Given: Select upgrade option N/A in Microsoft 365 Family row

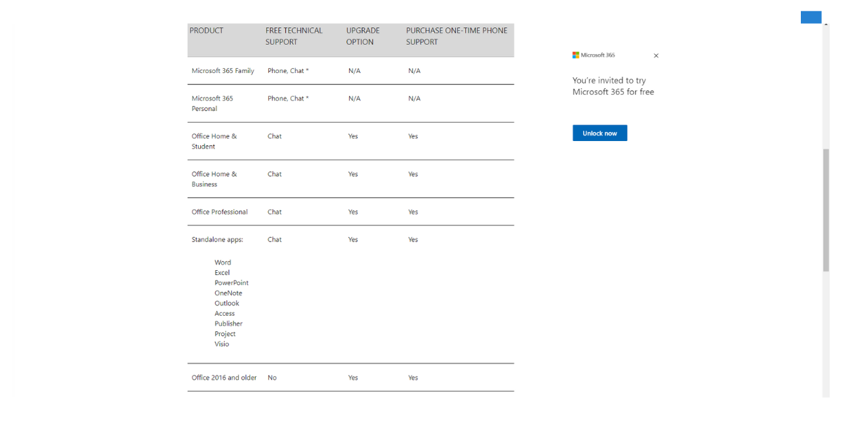Looking at the screenshot, I should pos(355,71).
